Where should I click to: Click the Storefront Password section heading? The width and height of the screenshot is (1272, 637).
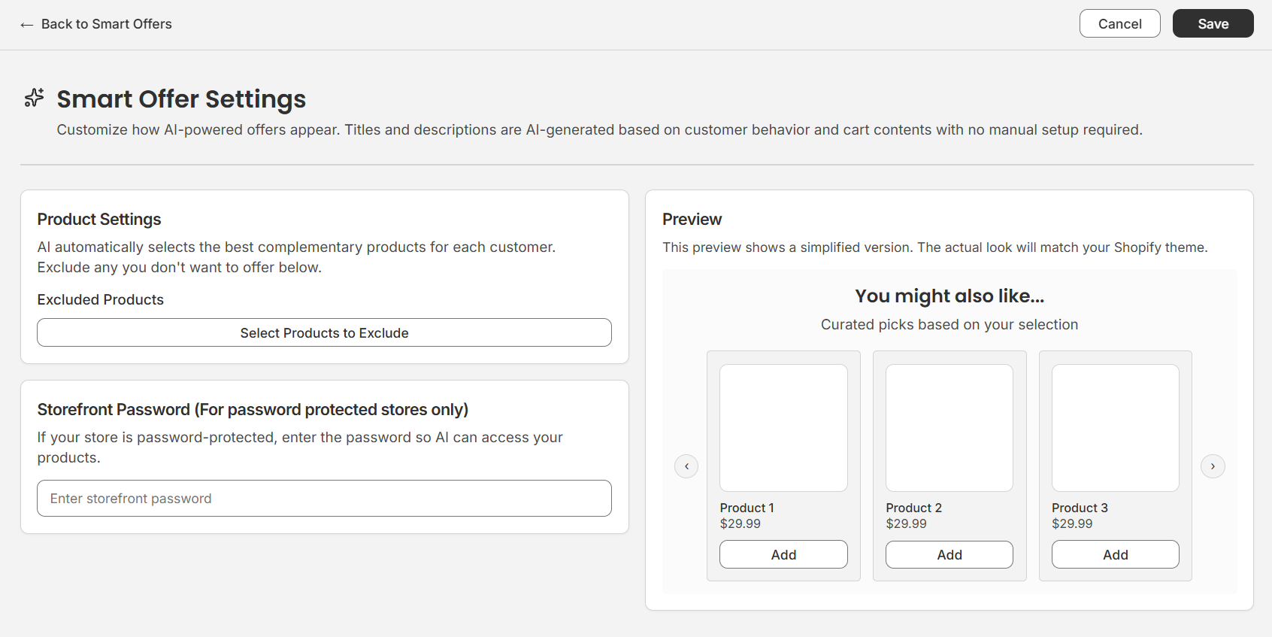tap(253, 409)
